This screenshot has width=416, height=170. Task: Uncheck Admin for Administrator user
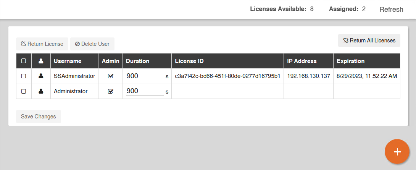tap(111, 91)
